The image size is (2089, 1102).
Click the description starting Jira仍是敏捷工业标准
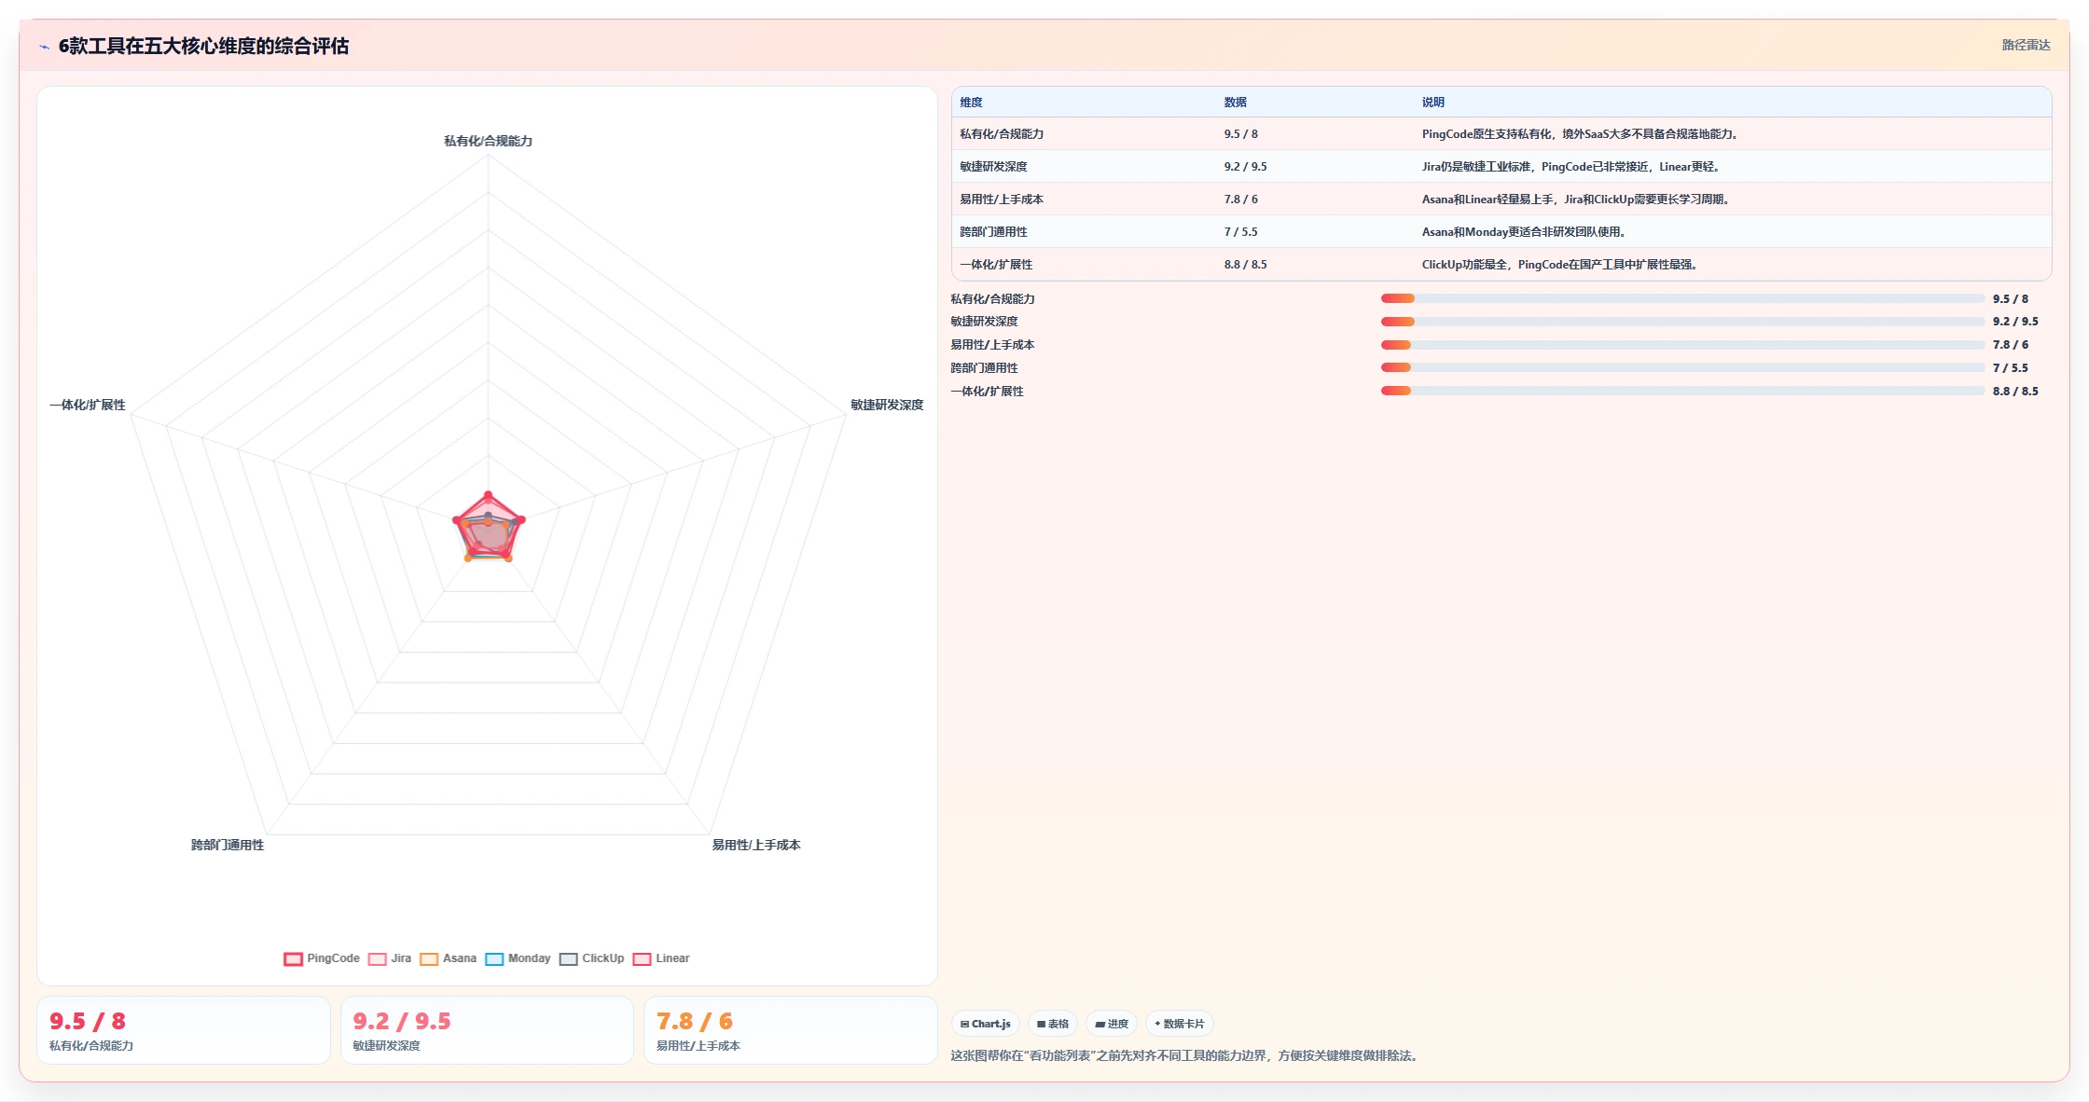pos(1571,167)
